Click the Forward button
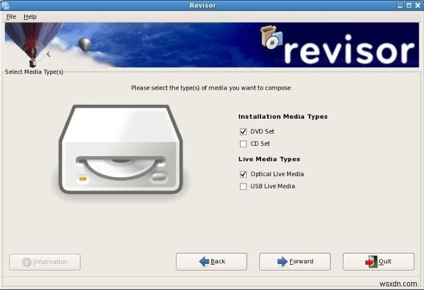424x290 pixels. tap(295, 262)
